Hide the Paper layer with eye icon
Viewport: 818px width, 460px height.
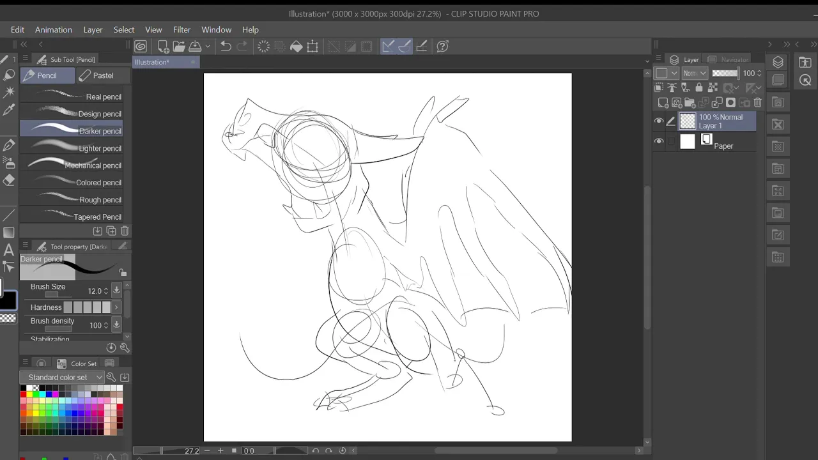point(659,142)
